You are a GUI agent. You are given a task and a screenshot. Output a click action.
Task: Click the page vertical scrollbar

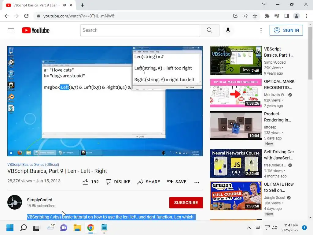pyautogui.click(x=310, y=54)
